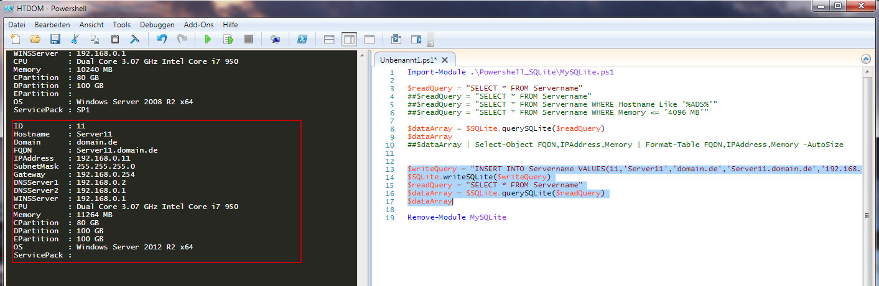879x286 pixels.
Task: Click the INSERT INTO Servername line
Action: 635,169
